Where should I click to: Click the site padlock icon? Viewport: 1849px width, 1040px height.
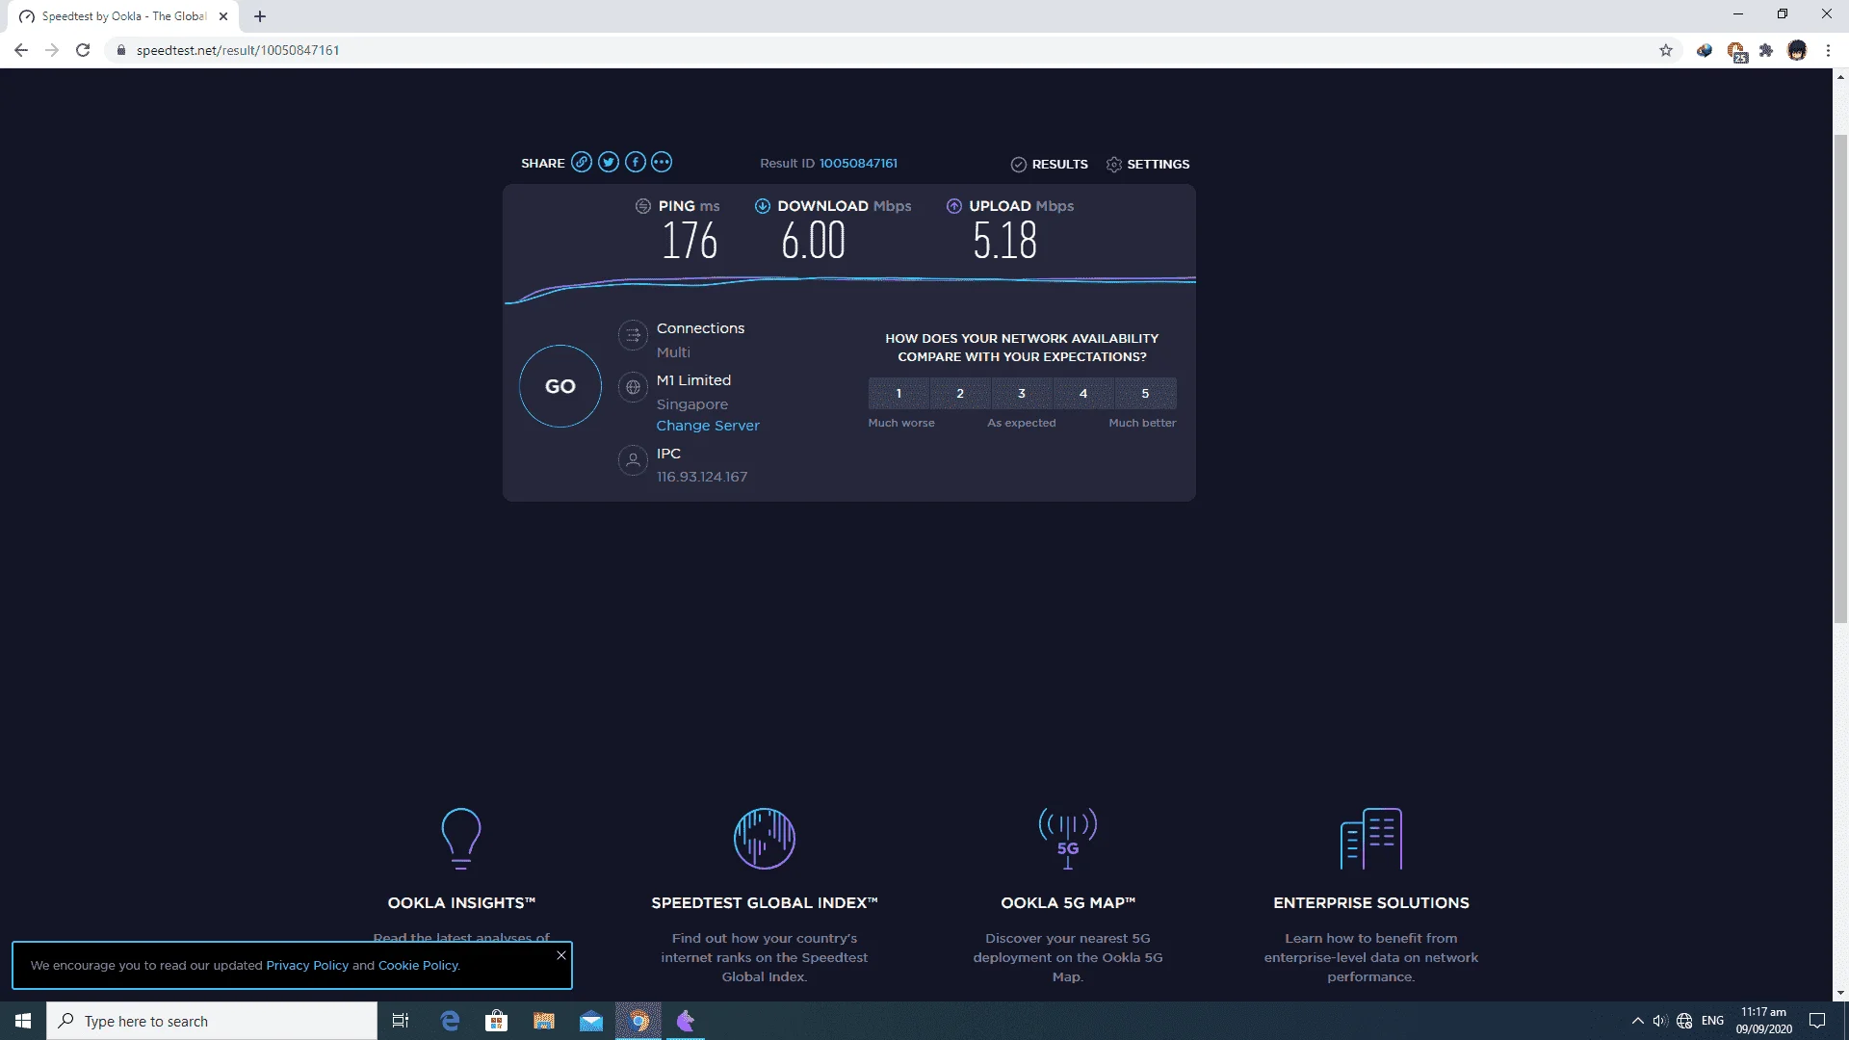[x=121, y=50]
